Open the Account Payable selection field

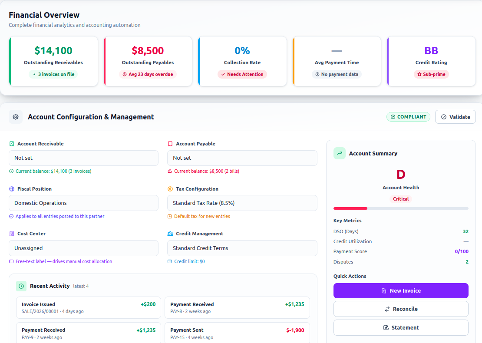[242, 158]
